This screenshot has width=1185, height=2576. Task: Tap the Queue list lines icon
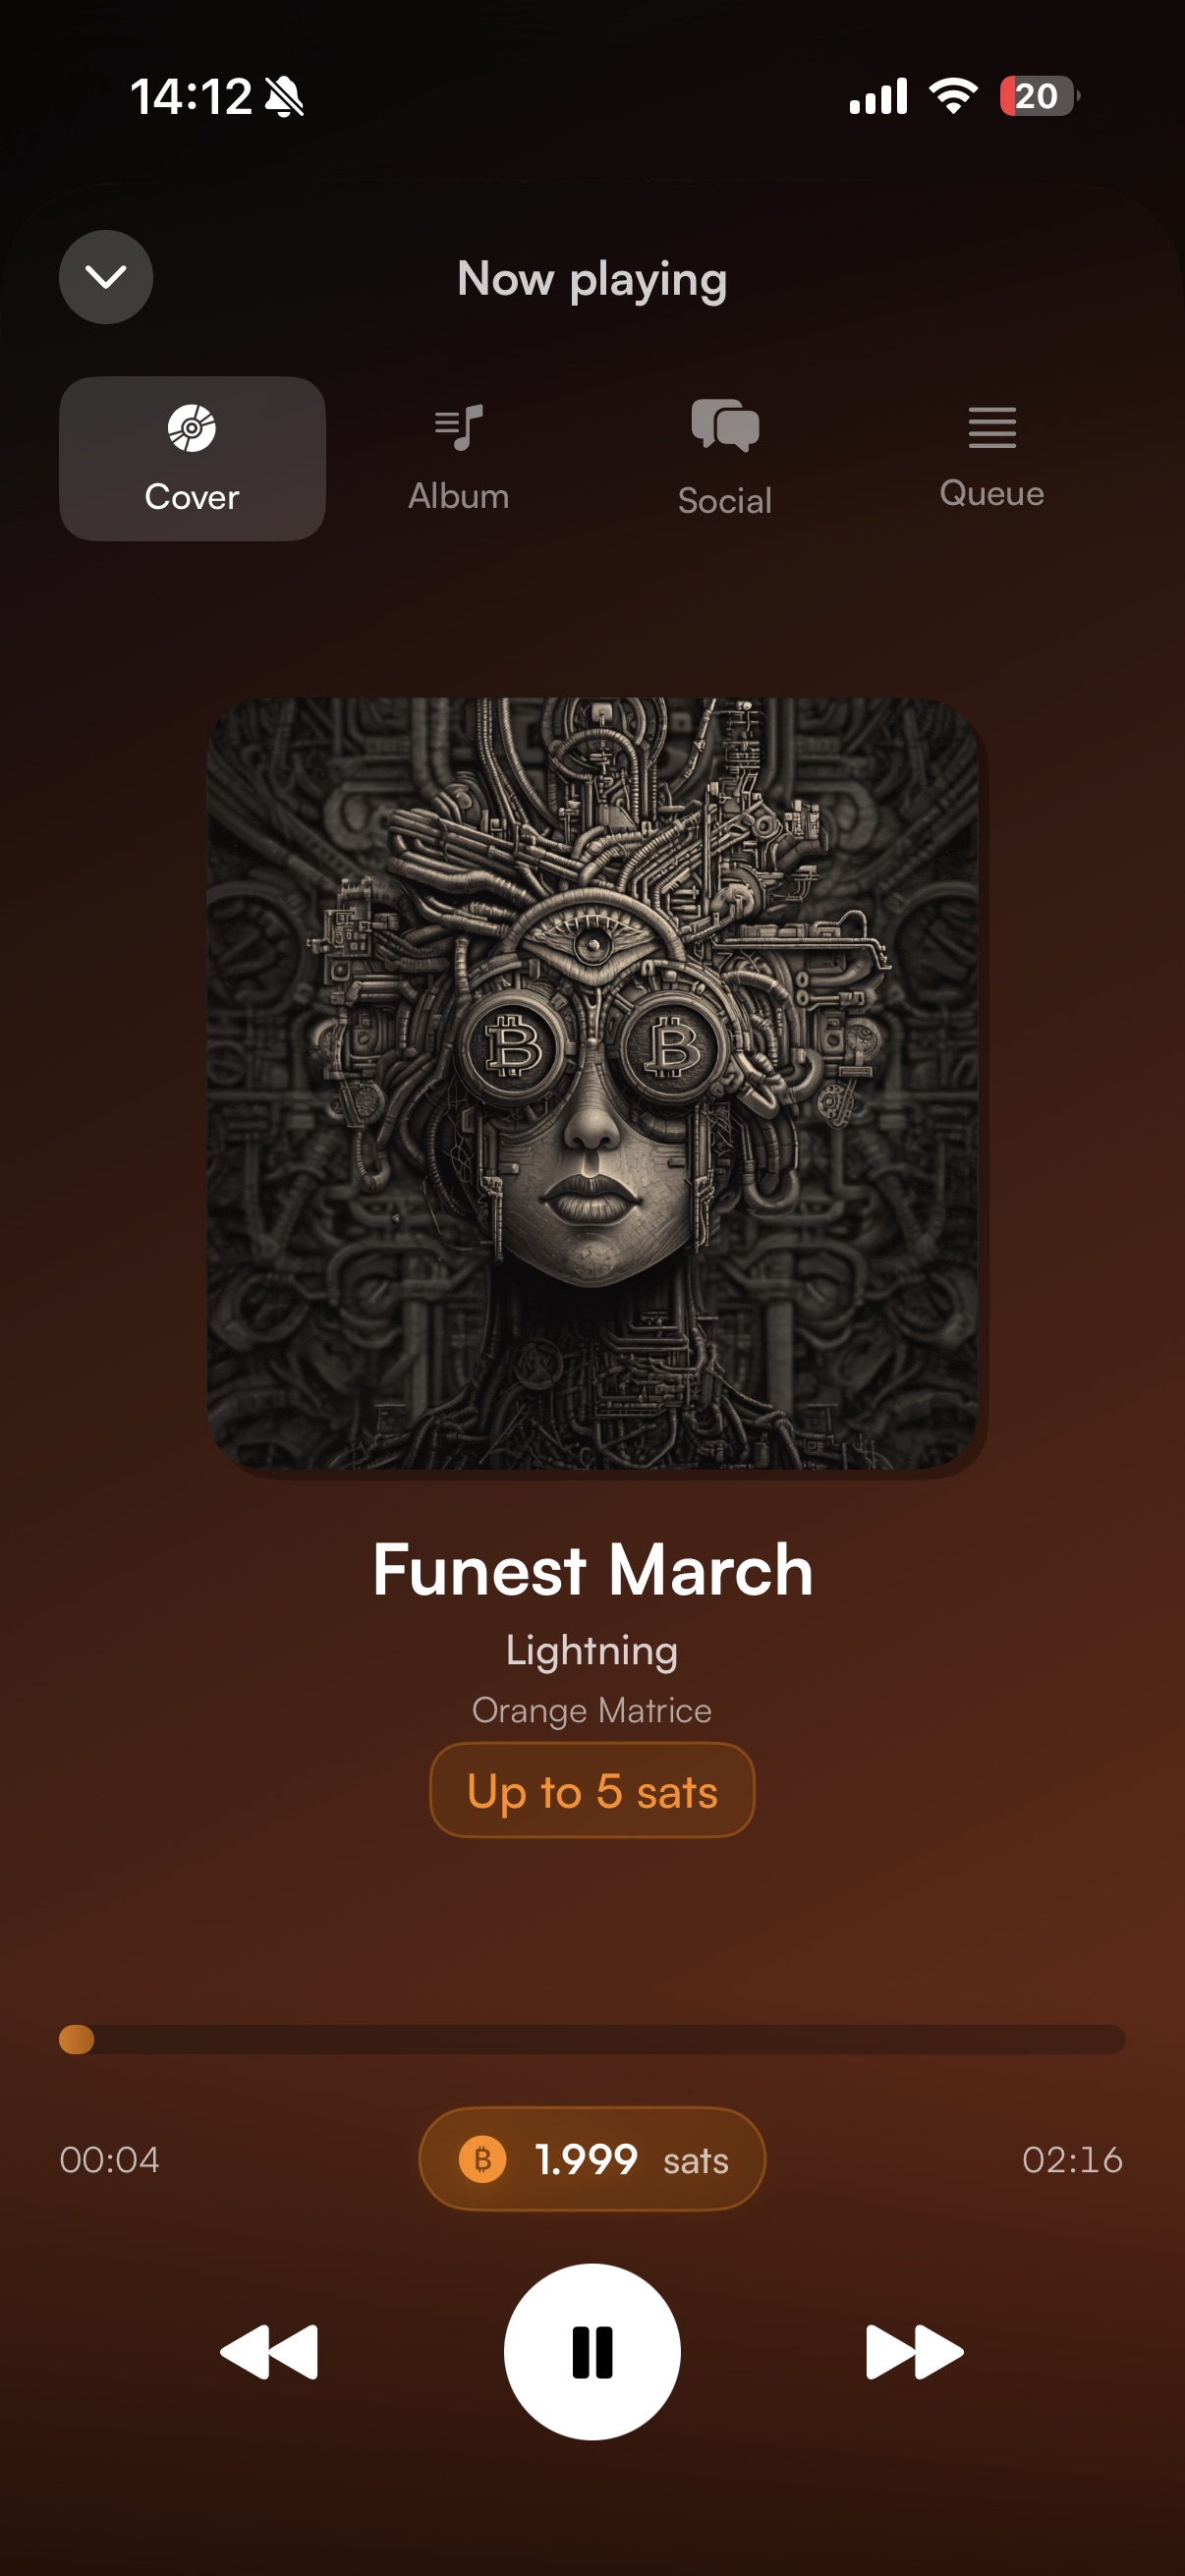pos(992,427)
